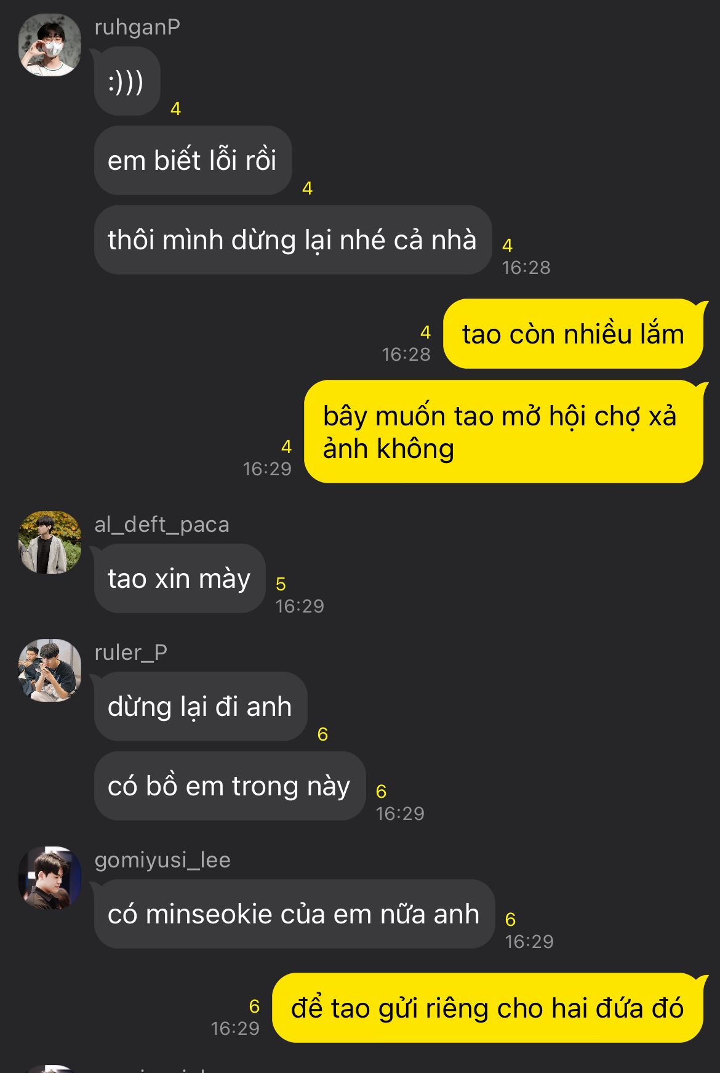Tap the username ruhganP
720x1073 pixels.
[x=137, y=27]
